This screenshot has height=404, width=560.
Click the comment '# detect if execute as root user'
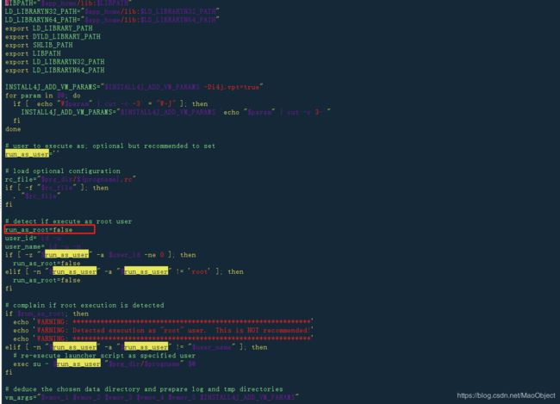[69, 221]
